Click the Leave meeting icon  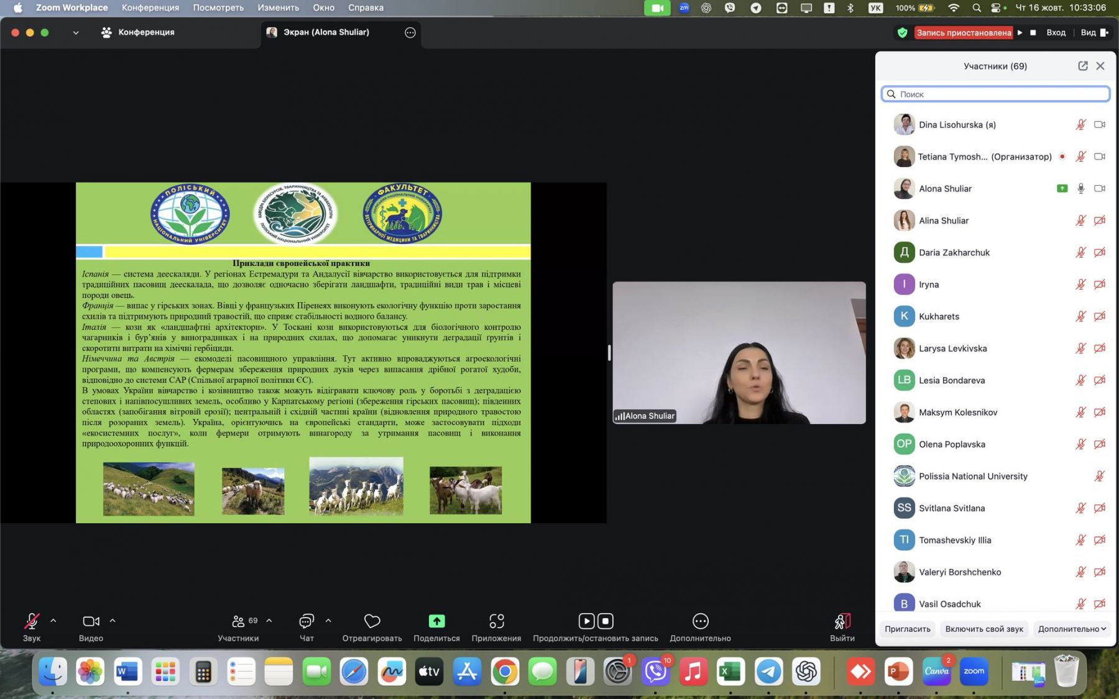click(842, 621)
